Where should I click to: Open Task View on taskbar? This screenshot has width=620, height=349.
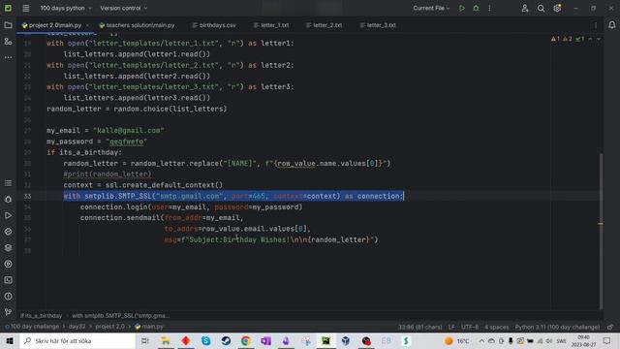pyautogui.click(x=145, y=340)
